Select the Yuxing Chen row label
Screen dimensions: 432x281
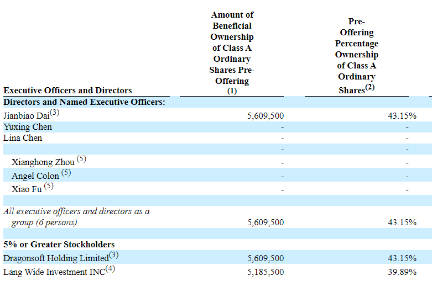click(28, 127)
